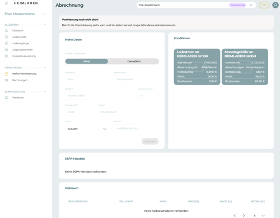The image size is (280, 218).
Task: Open the Land Auswahl dropdown
Action: [x=87, y=129]
